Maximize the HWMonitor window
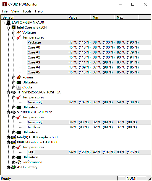 tap(133, 4)
